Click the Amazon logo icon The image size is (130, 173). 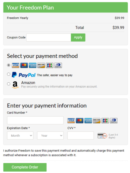[15, 85]
